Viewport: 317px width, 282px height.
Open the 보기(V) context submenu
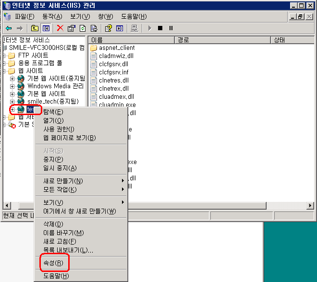81,202
